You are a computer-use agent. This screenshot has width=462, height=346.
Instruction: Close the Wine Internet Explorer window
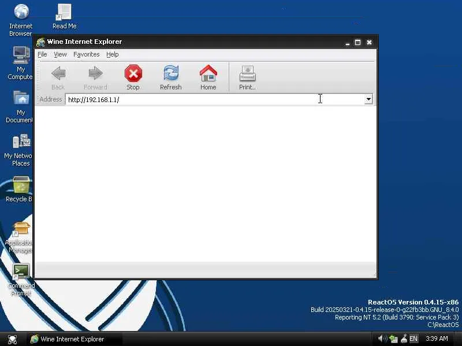369,43
